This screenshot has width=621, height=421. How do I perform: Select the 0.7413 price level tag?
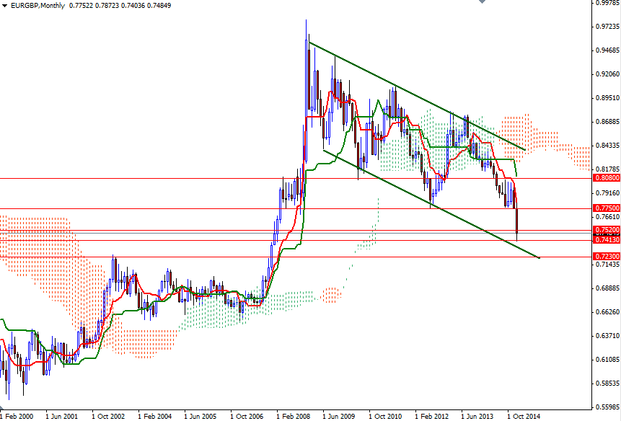604,238
